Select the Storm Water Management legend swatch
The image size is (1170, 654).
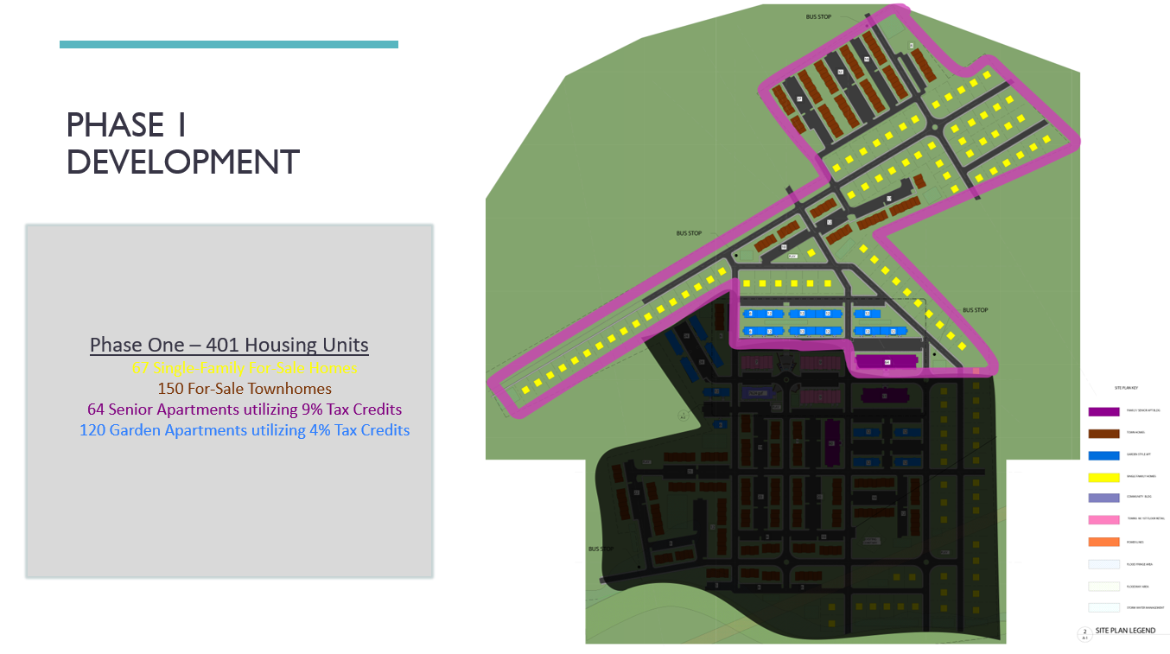pos(1103,607)
